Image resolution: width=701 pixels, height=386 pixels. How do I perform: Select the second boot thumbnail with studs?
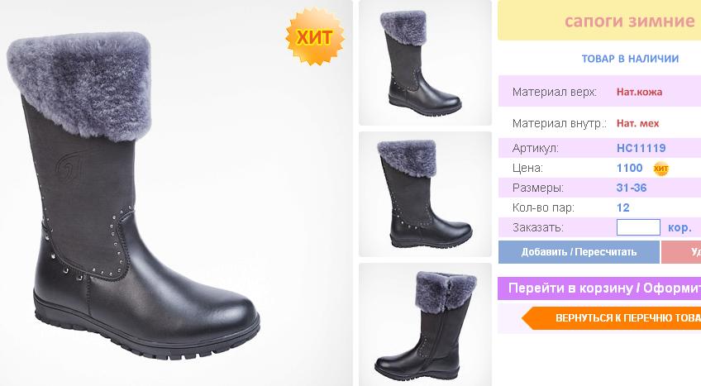(x=425, y=194)
